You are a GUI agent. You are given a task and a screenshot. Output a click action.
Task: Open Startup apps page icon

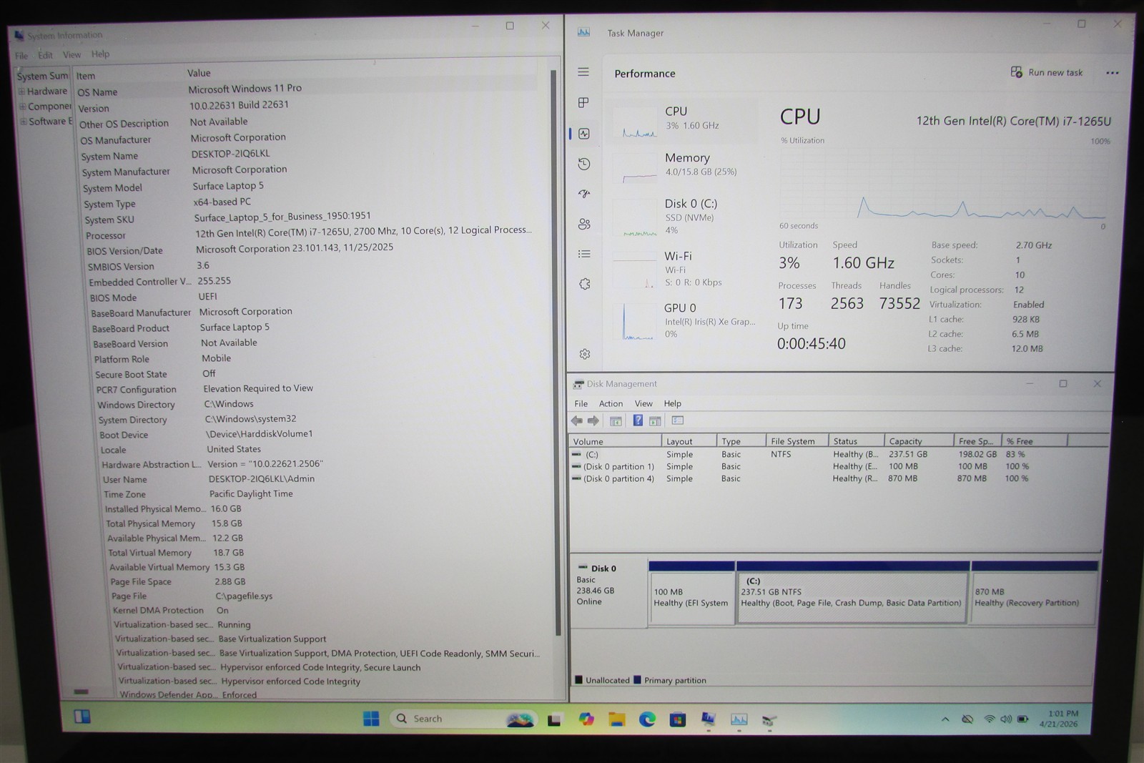(584, 194)
